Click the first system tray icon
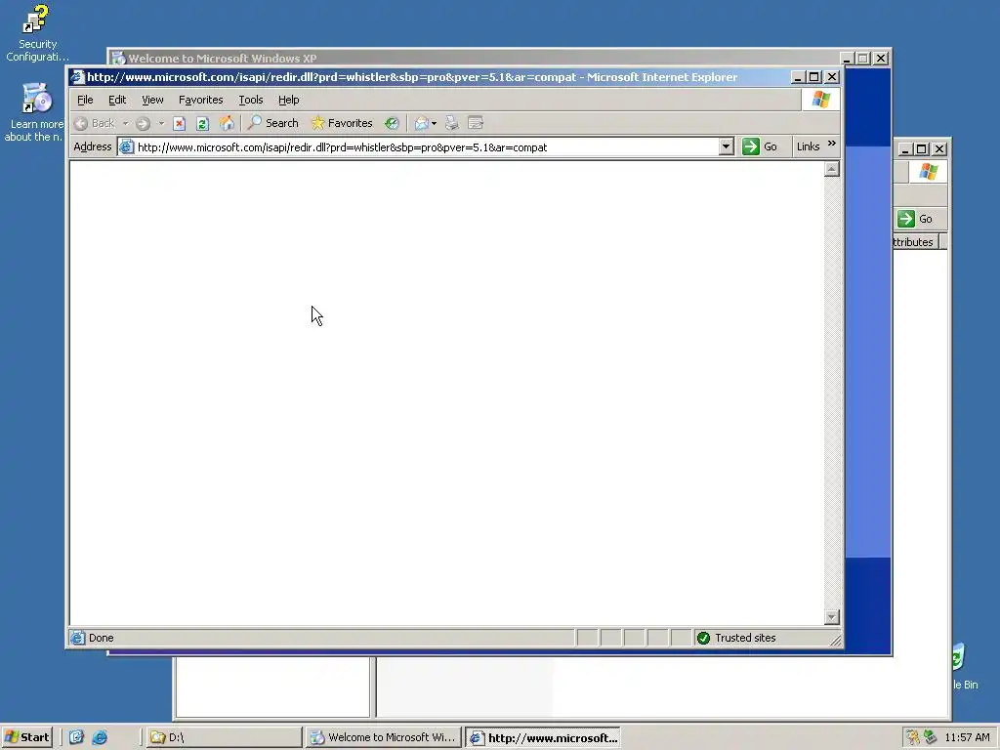This screenshot has height=750, width=1000. click(x=913, y=737)
